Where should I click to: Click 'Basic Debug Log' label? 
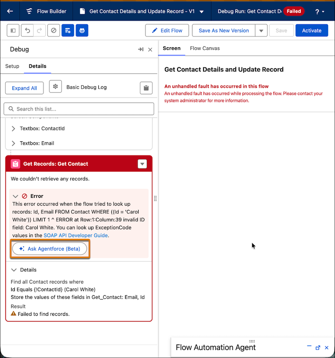86,87
